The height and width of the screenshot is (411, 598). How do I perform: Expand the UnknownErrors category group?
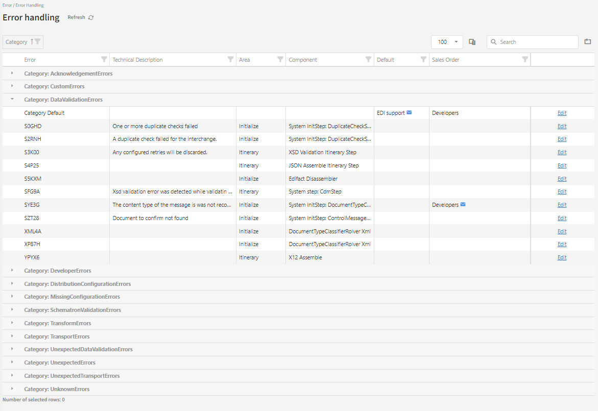click(x=12, y=389)
